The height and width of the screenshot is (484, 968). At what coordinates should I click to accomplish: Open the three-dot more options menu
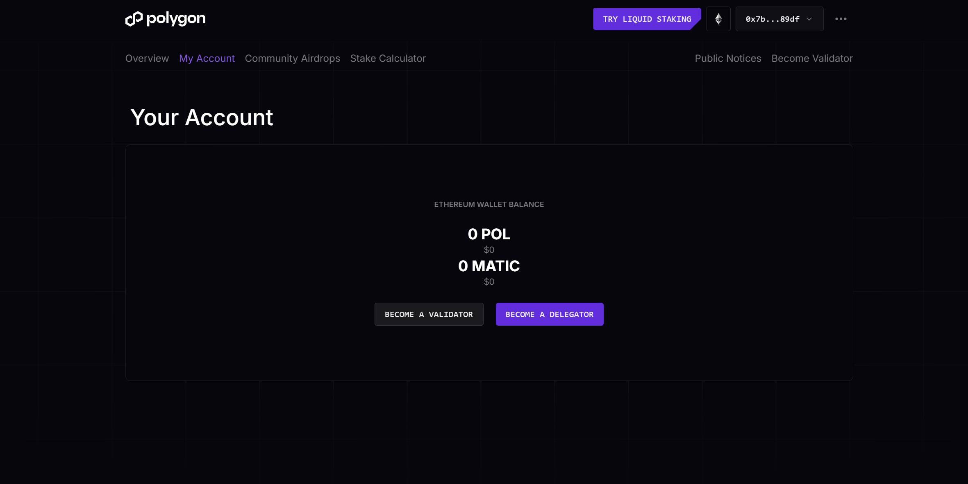click(x=841, y=19)
